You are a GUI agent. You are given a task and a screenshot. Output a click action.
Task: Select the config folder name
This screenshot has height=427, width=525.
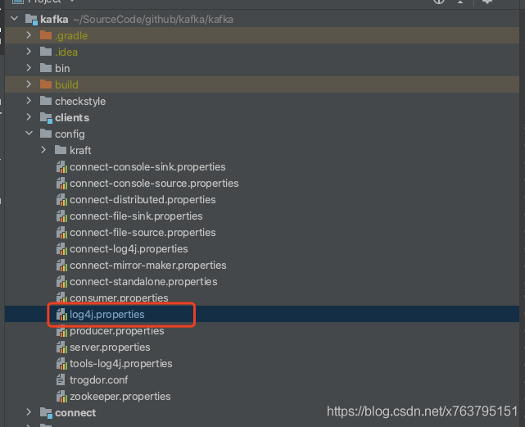70,134
